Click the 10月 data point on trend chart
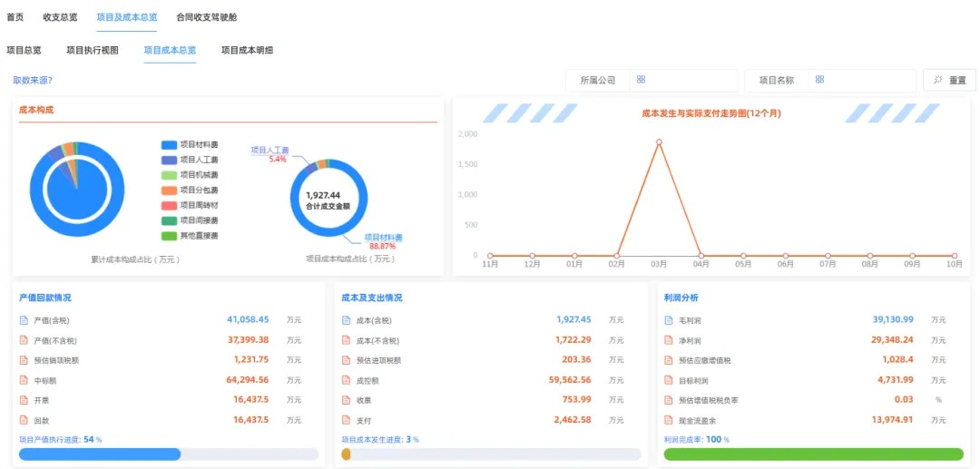This screenshot has width=980, height=469. (955, 256)
